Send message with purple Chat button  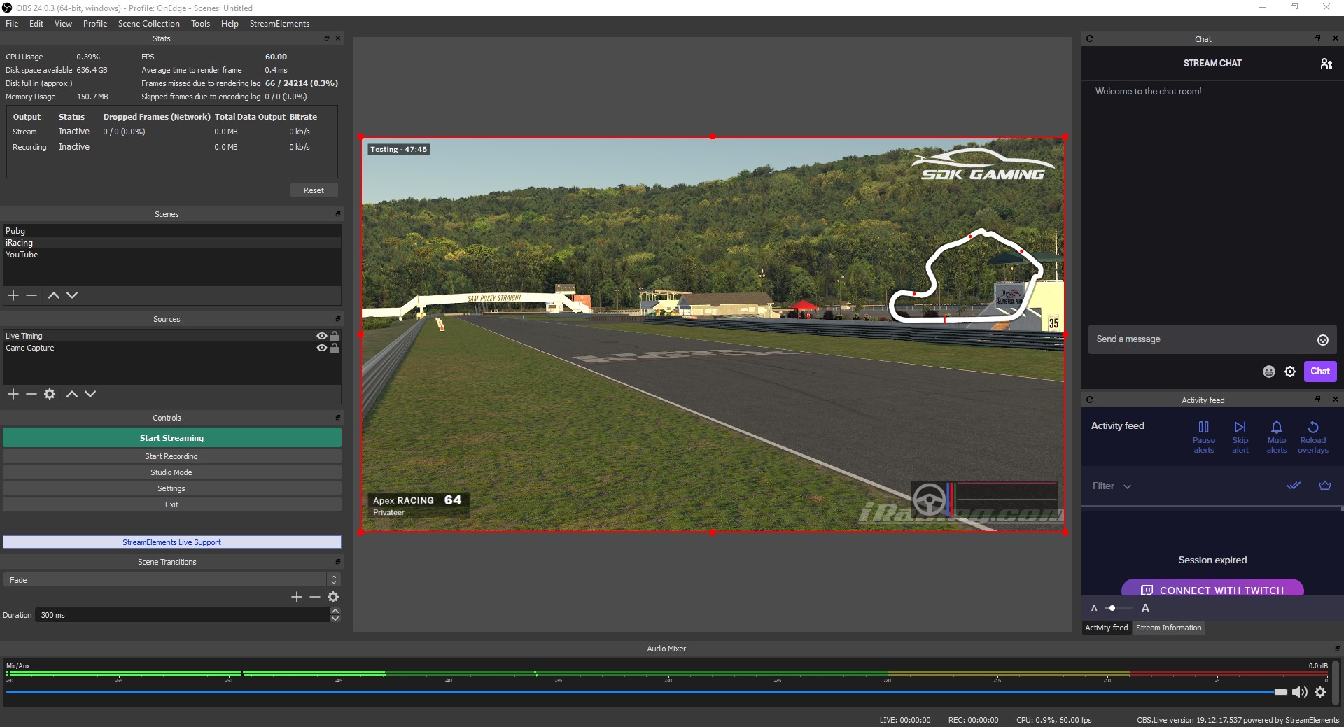1320,372
